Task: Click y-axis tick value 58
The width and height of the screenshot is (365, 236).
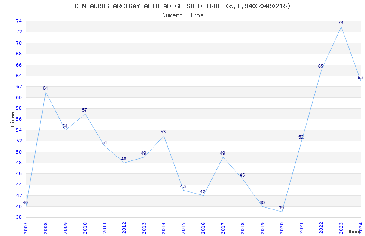Action: [x=19, y=108]
